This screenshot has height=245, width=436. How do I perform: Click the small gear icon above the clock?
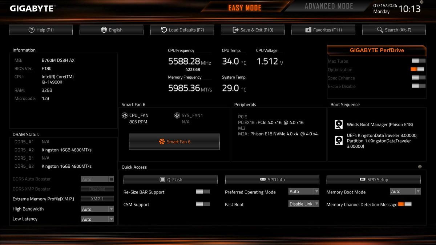(422, 2)
